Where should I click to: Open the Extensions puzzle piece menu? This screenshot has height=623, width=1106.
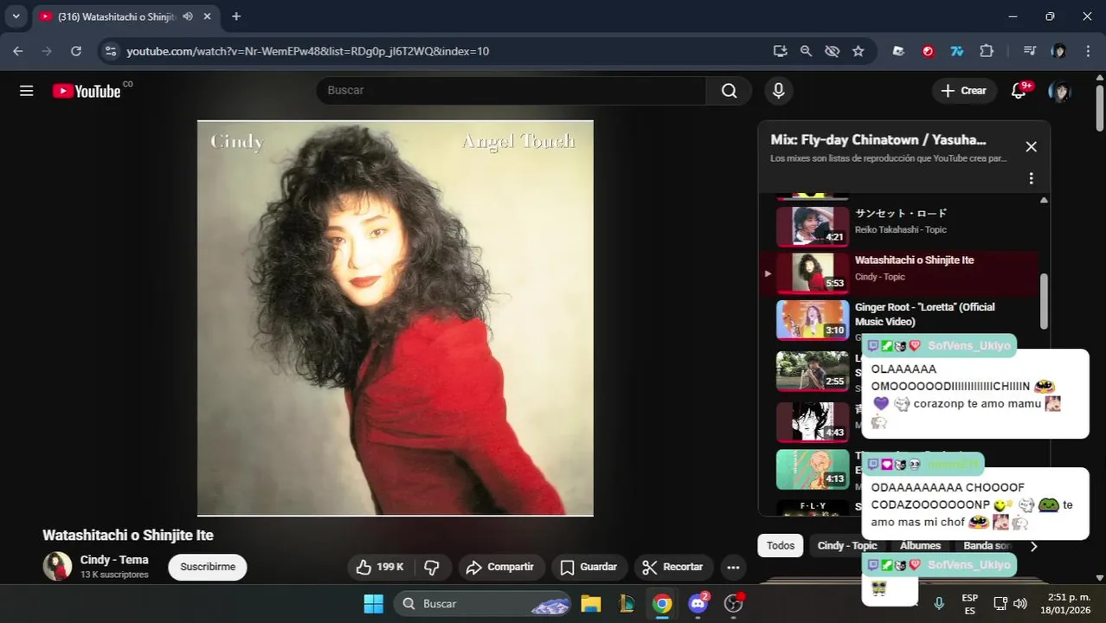(987, 51)
